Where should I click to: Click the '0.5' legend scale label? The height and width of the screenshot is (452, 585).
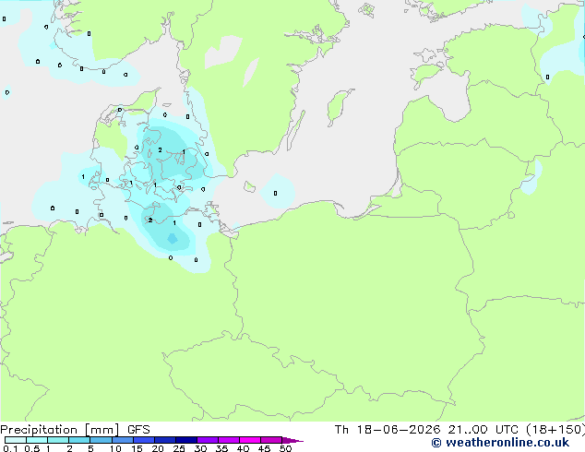31,448
